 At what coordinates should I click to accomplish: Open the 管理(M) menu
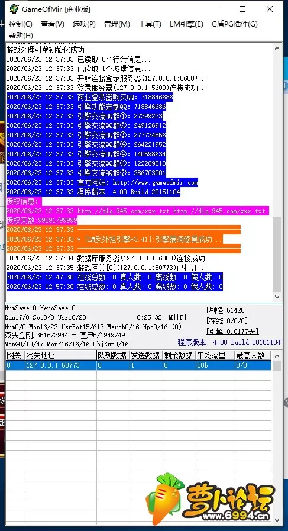pos(117,24)
